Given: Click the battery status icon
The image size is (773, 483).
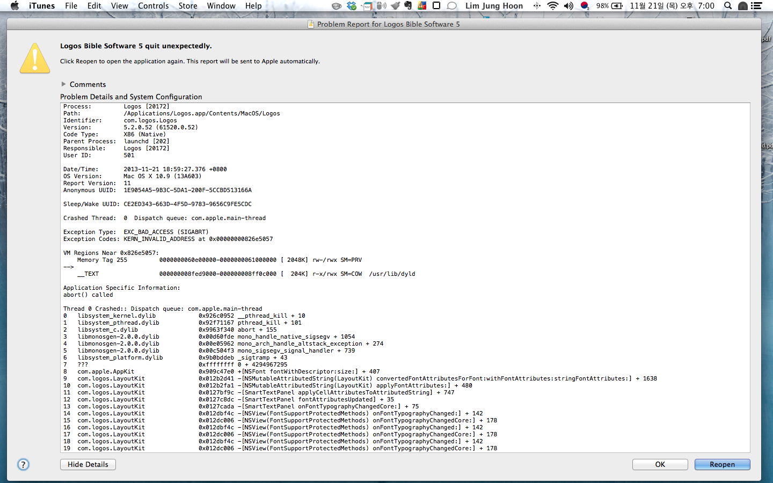Looking at the screenshot, I should pyautogui.click(x=610, y=6).
